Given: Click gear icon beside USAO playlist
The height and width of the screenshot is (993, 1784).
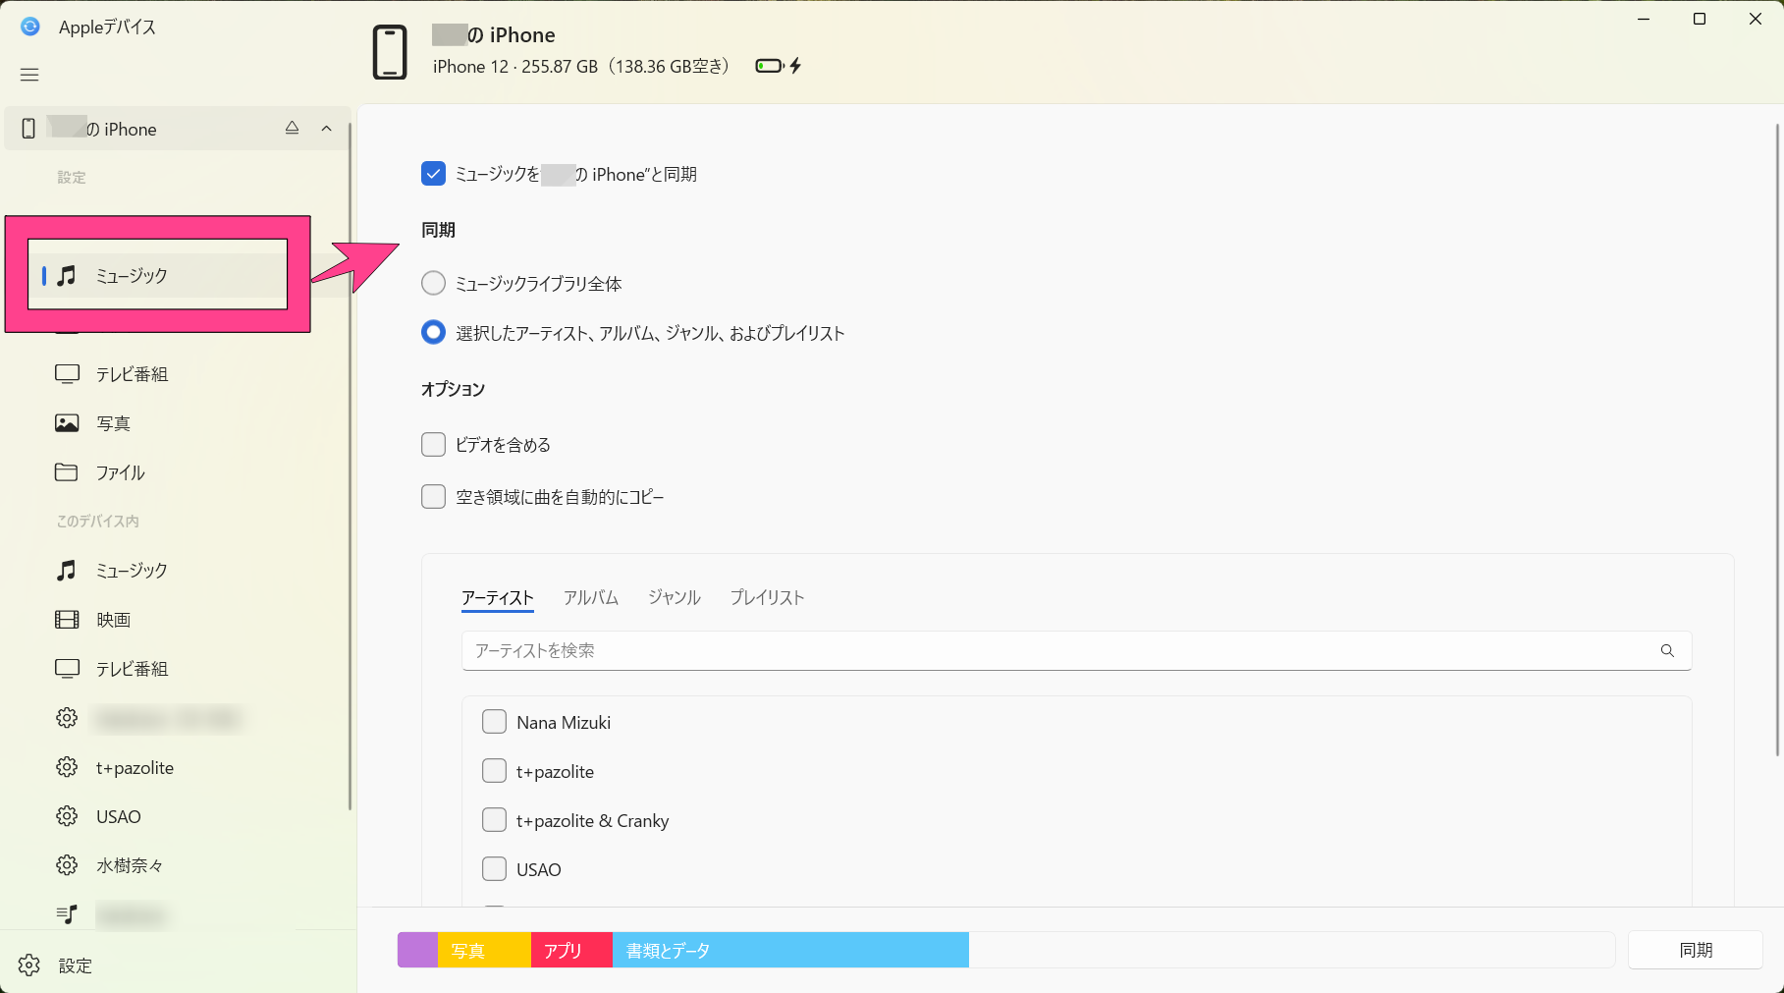Looking at the screenshot, I should click(x=67, y=816).
